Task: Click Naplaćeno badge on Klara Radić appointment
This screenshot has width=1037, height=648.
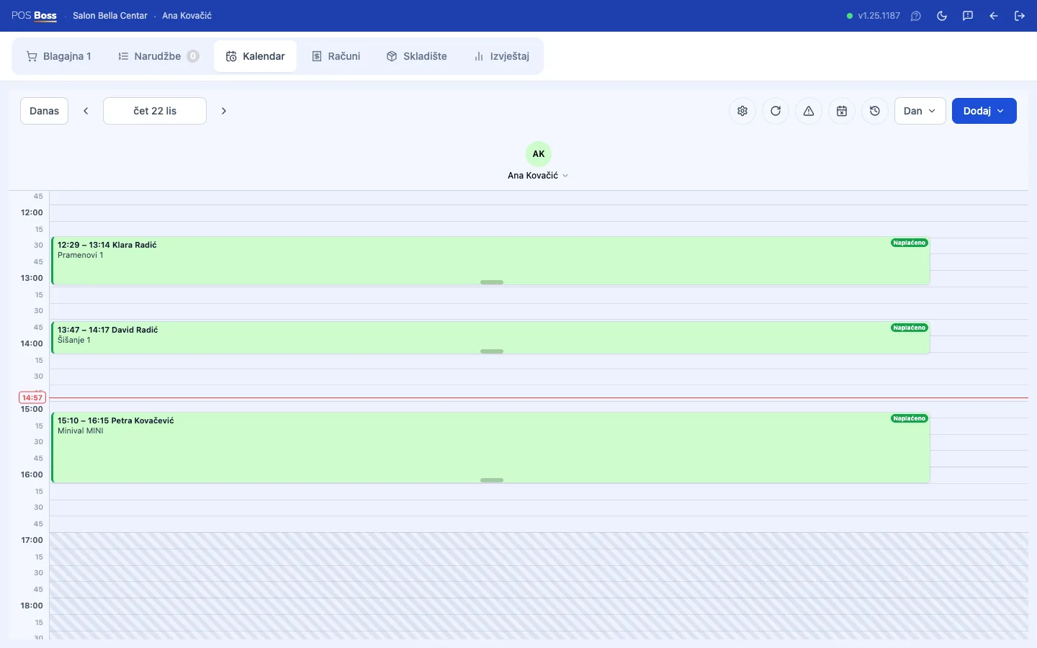Action: tap(910, 243)
